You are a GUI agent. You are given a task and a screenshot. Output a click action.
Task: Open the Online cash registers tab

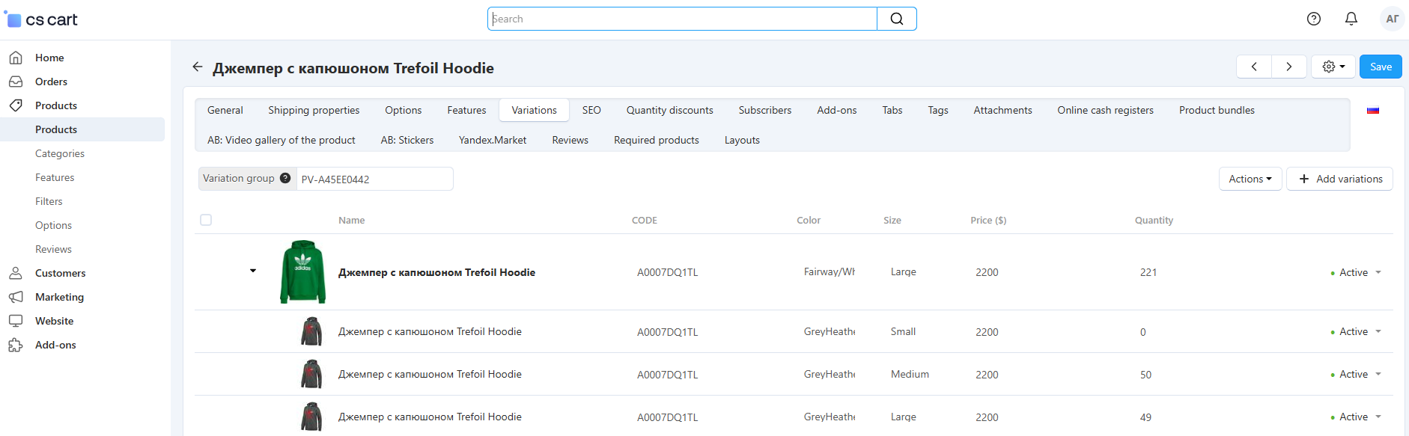click(1106, 110)
